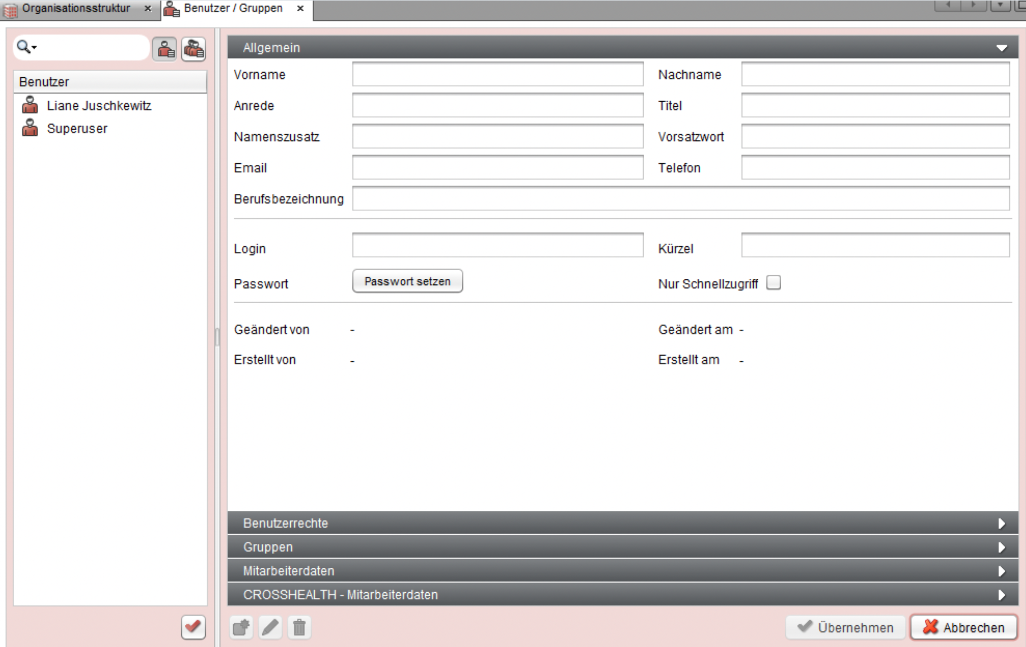Toggle the Nur Schnellzugriff checkbox
The width and height of the screenshot is (1026, 647).
(774, 283)
